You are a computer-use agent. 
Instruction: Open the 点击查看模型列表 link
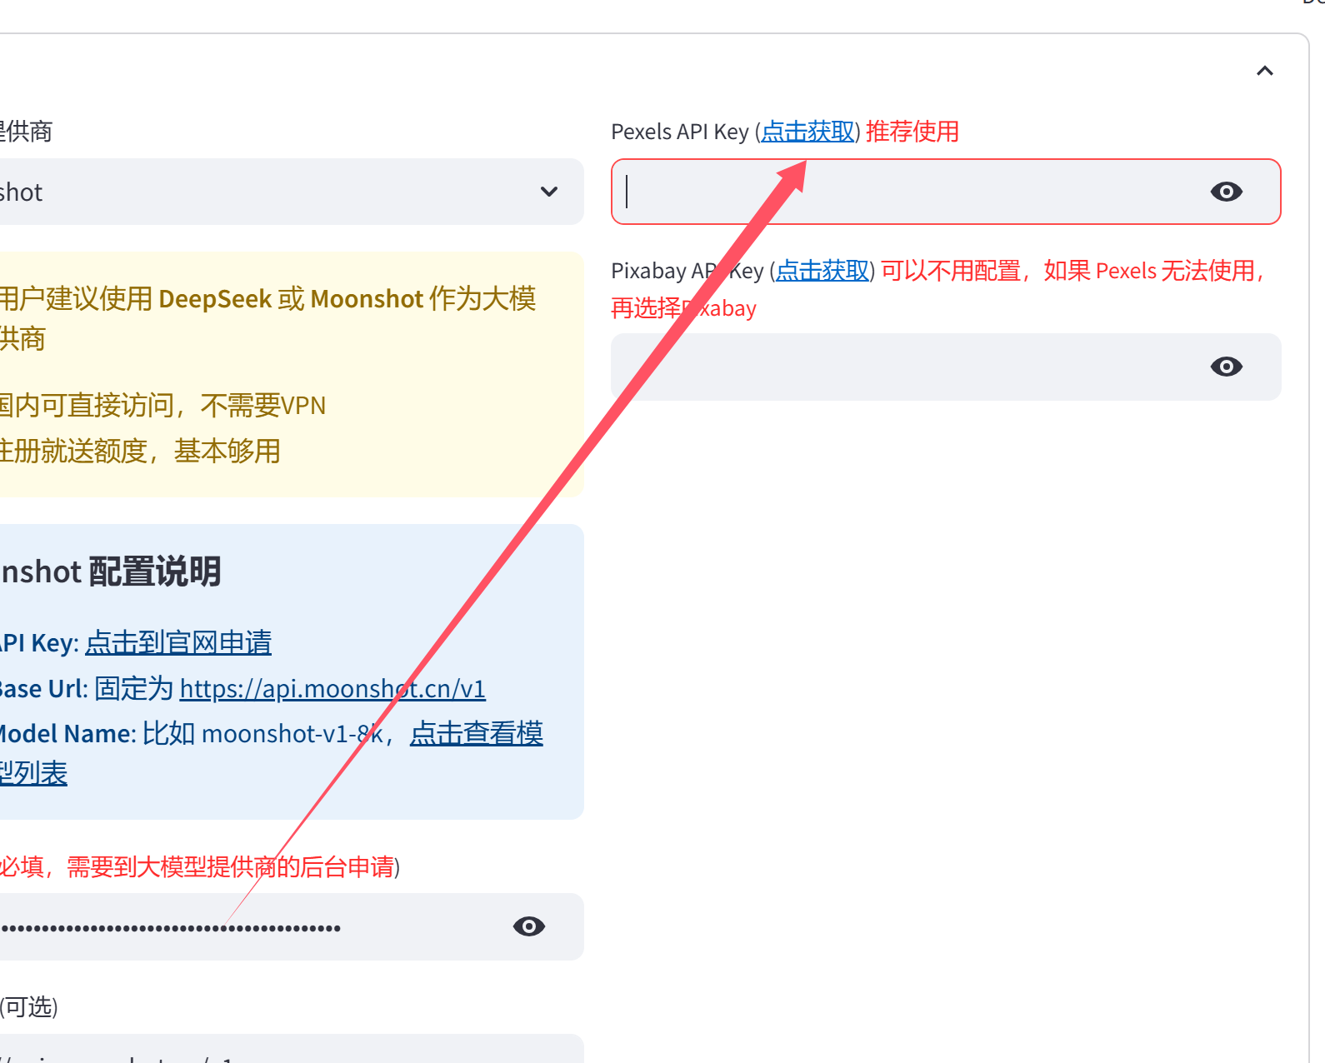476,733
